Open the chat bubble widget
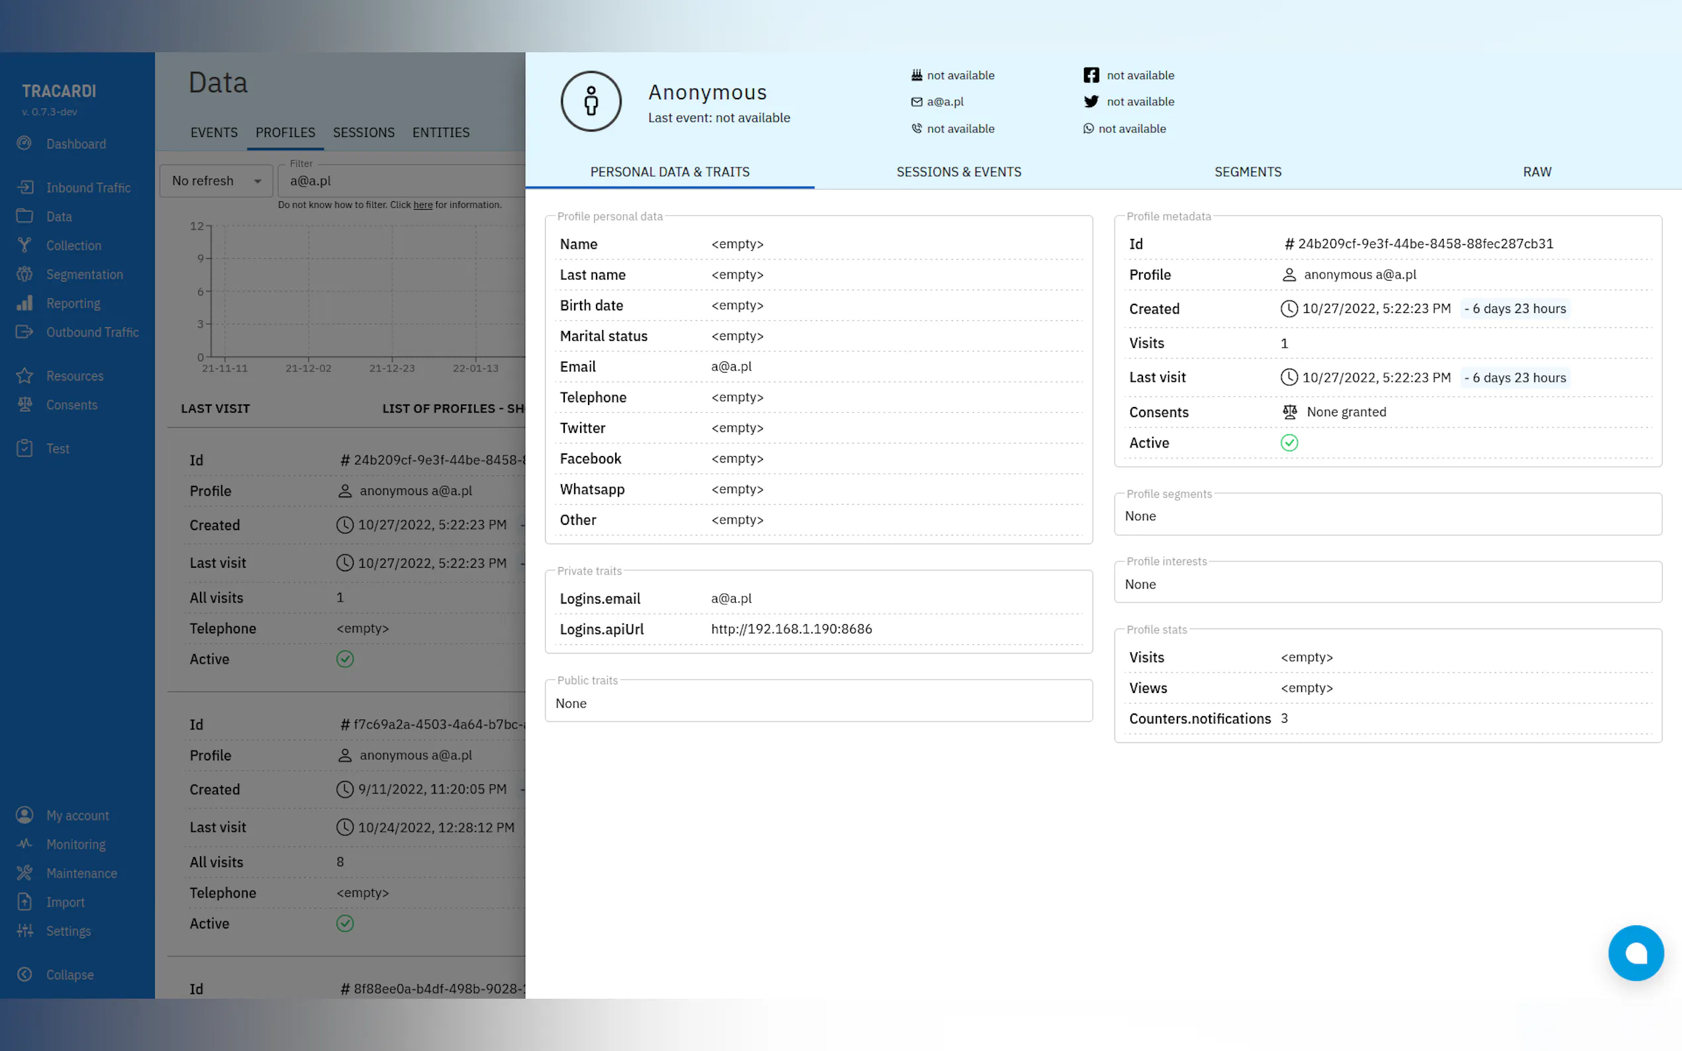The width and height of the screenshot is (1682, 1051). coord(1636,952)
